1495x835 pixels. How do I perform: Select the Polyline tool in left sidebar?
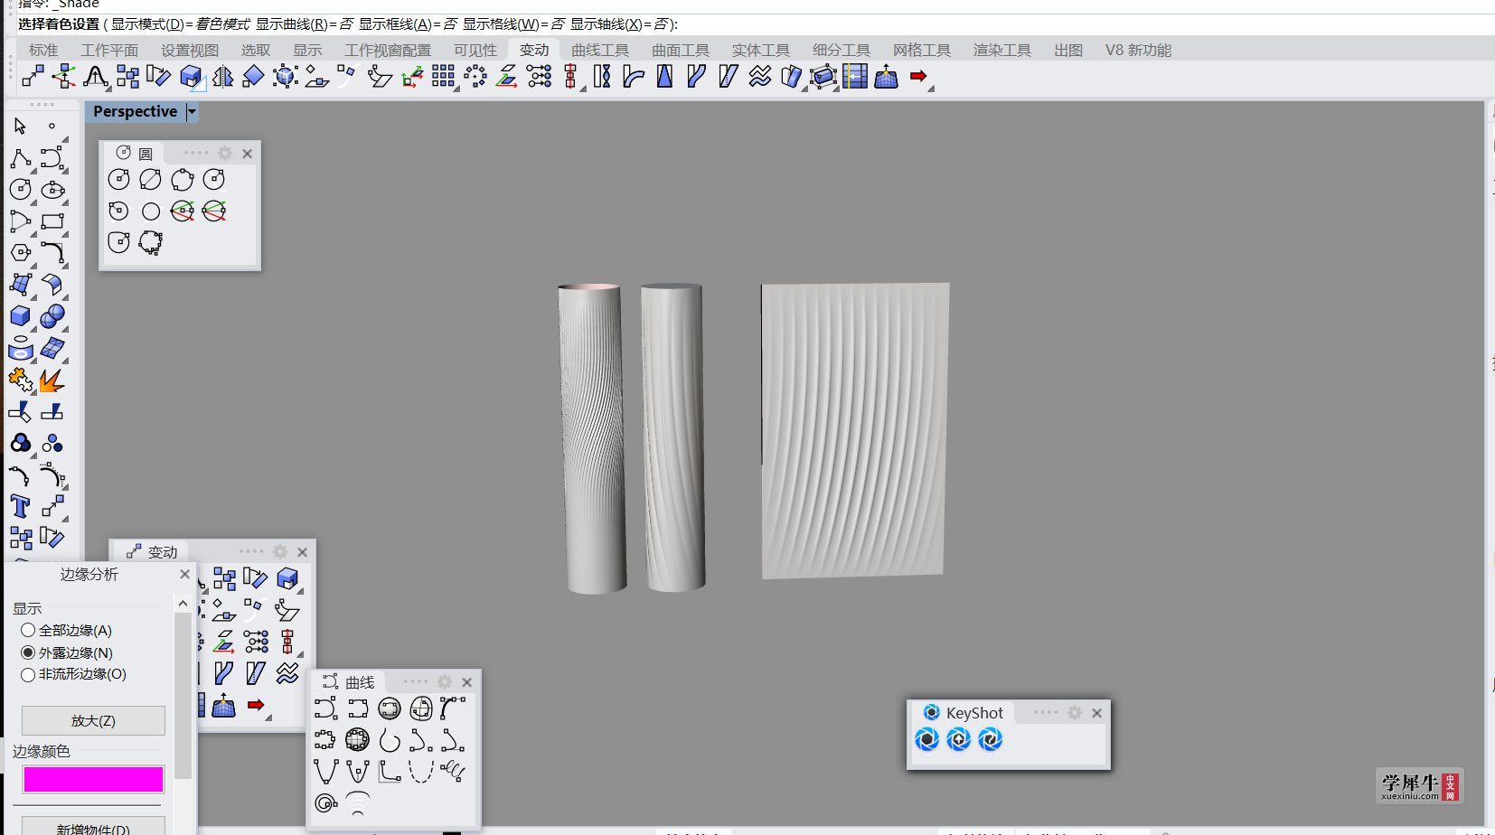21,159
